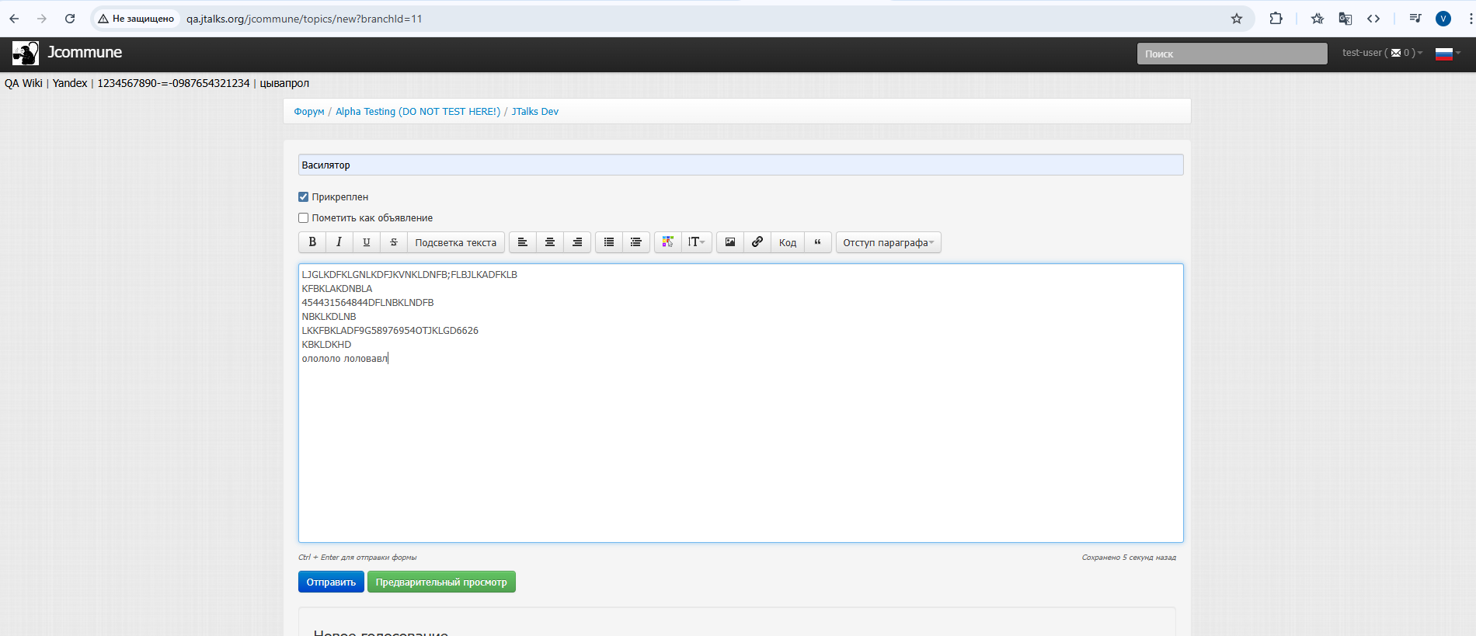Open the text color picker
The height and width of the screenshot is (636, 1476).
[667, 242]
